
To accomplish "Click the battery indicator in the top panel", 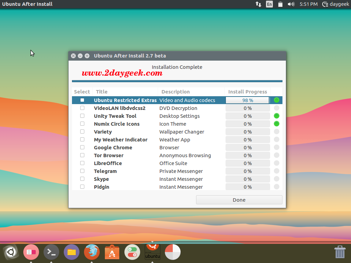I will click(x=280, y=4).
